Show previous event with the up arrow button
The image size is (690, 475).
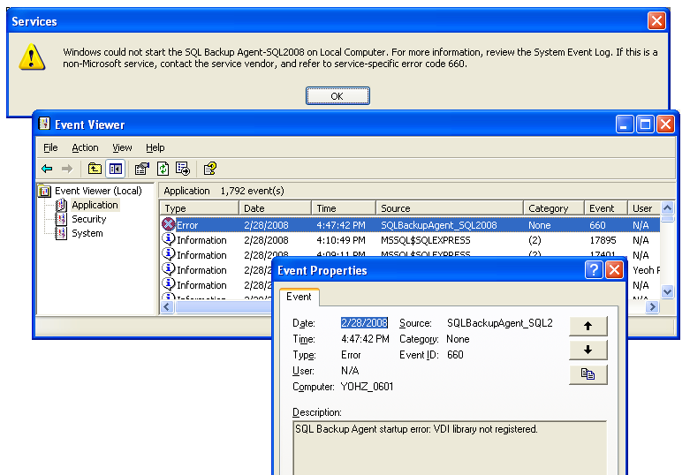[x=588, y=326]
